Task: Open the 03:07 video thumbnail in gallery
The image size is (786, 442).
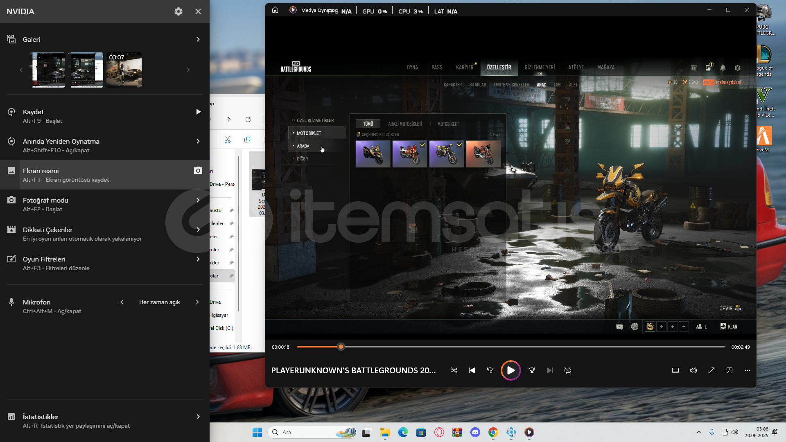Action: pos(124,70)
